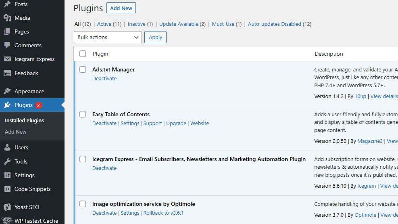
Task: Click the Description column header
Action: 329,54
